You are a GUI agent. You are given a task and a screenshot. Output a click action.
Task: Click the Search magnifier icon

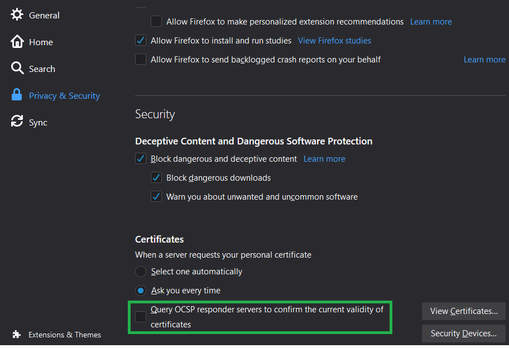(x=17, y=69)
